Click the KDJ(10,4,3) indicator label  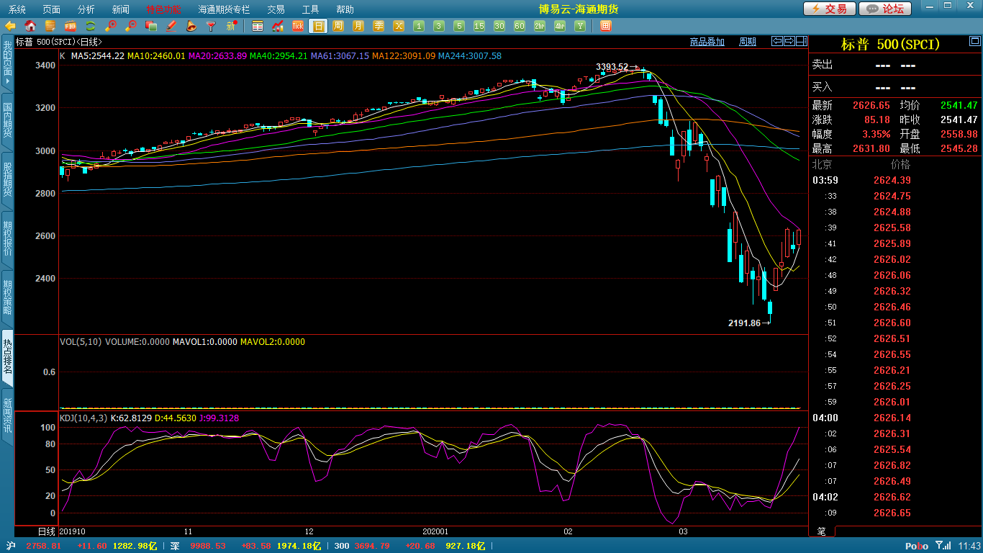[x=83, y=418]
